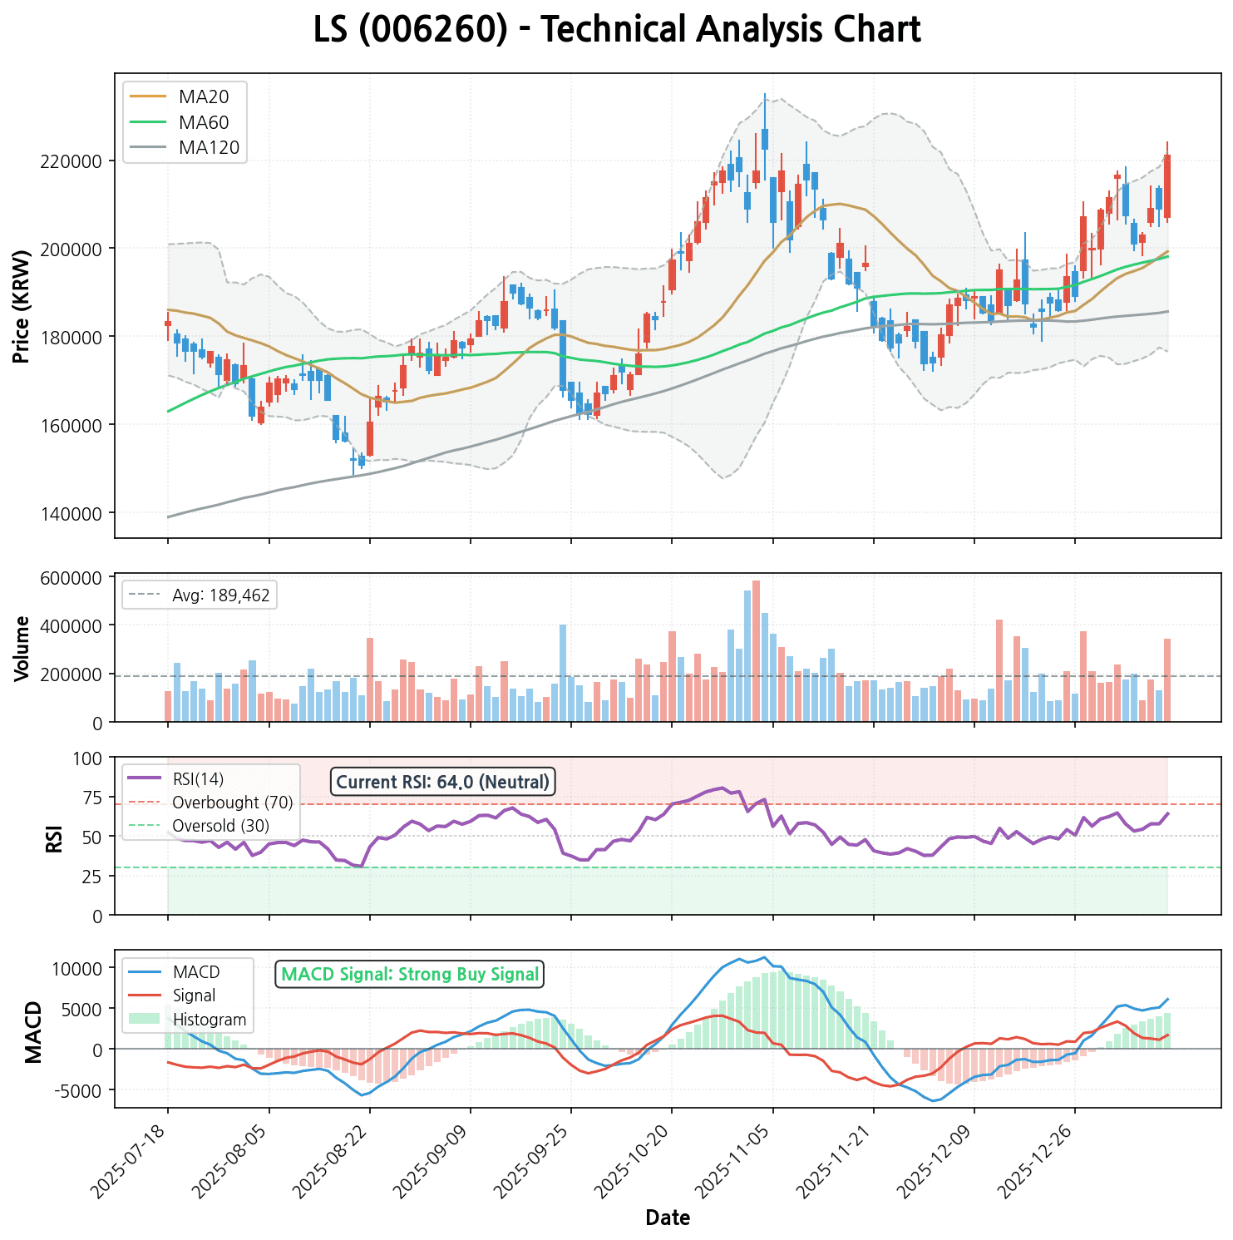Select the red Signal legend entry

click(x=194, y=995)
